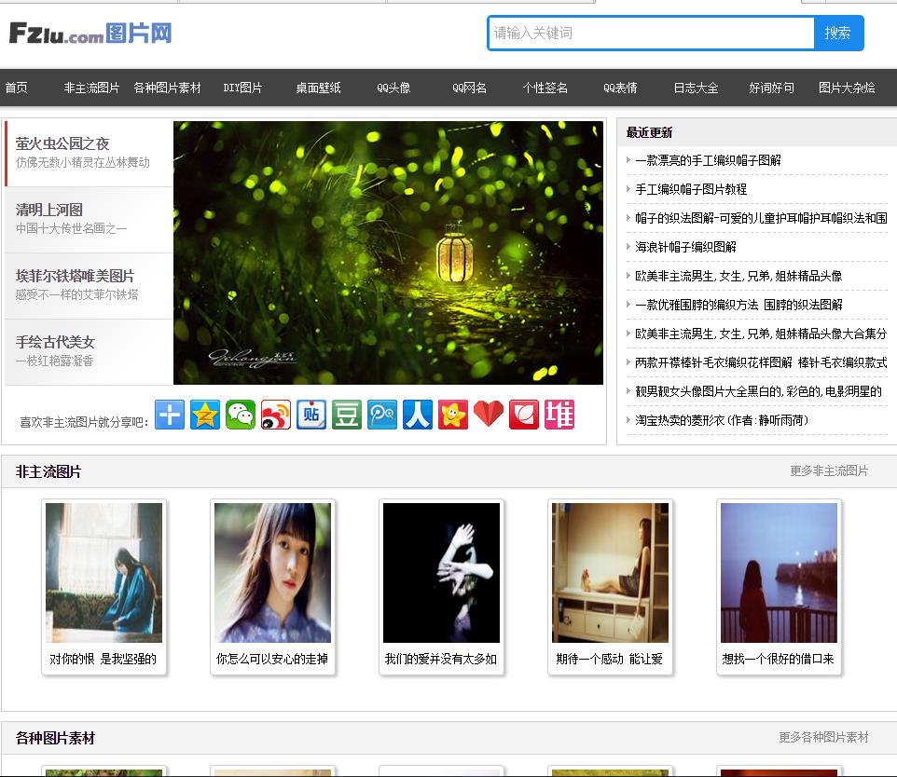Open thumbnail of girl face close-up

272,573
